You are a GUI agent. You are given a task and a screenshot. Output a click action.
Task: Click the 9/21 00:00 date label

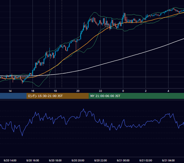coord(123,160)
